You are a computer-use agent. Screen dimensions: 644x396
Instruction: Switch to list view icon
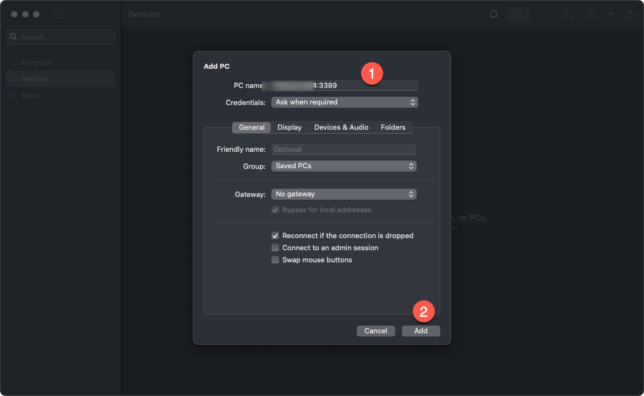coord(543,14)
